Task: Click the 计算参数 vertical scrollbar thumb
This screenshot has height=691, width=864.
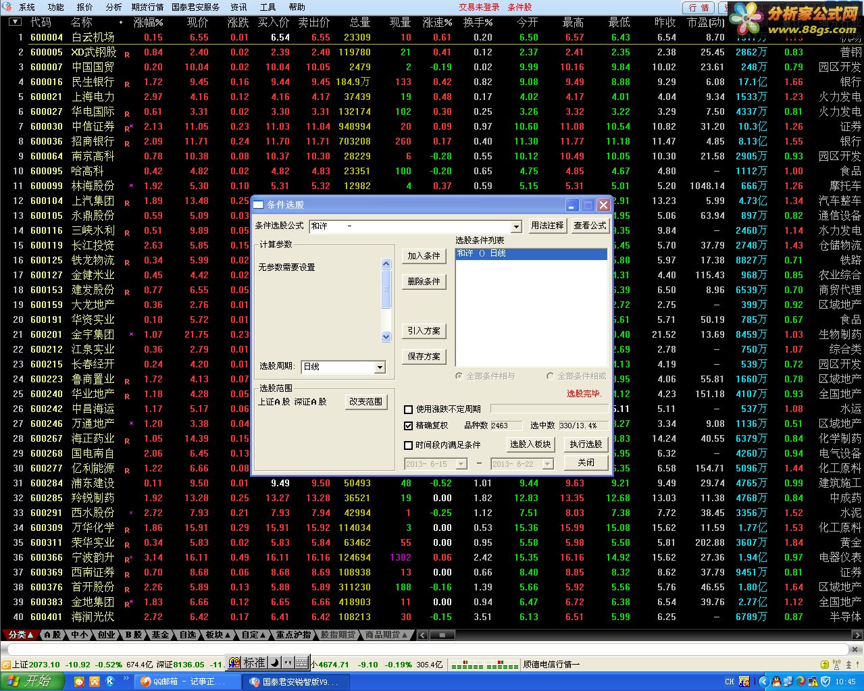Action: [386, 290]
